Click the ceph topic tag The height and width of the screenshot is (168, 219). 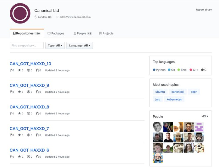[x=194, y=92]
